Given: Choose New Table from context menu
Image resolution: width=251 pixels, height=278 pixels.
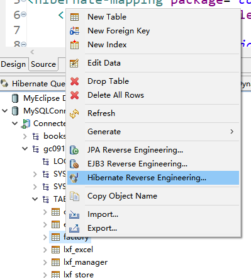Looking at the screenshot, I should [x=153, y=17].
